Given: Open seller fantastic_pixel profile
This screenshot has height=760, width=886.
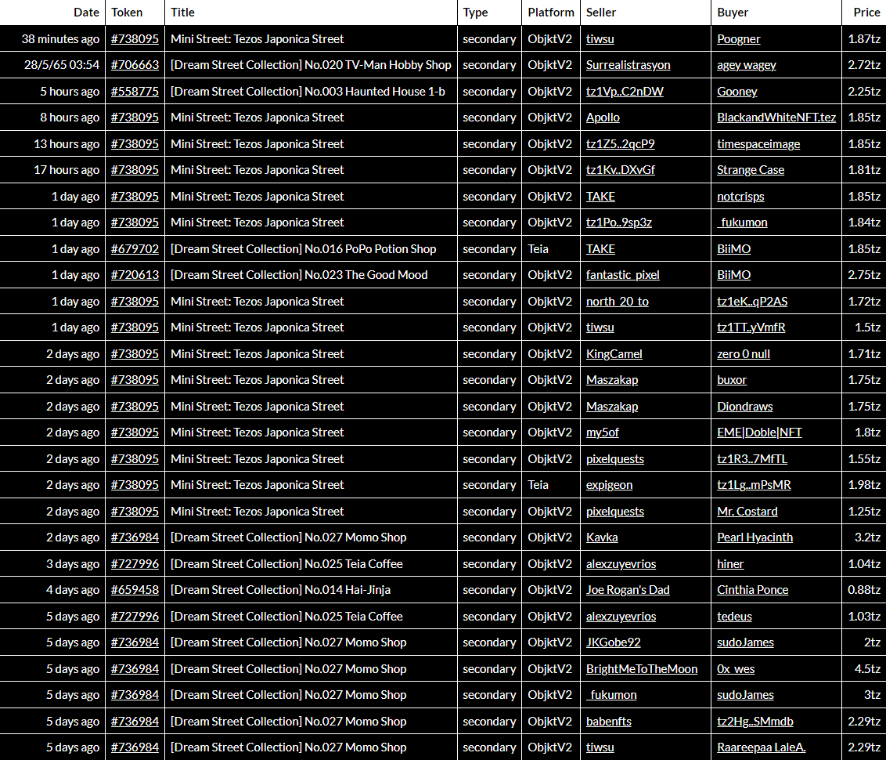Looking at the screenshot, I should point(623,275).
